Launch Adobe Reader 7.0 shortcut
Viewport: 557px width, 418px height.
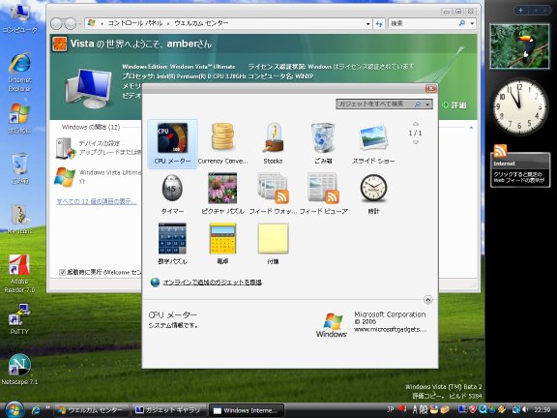click(x=19, y=274)
